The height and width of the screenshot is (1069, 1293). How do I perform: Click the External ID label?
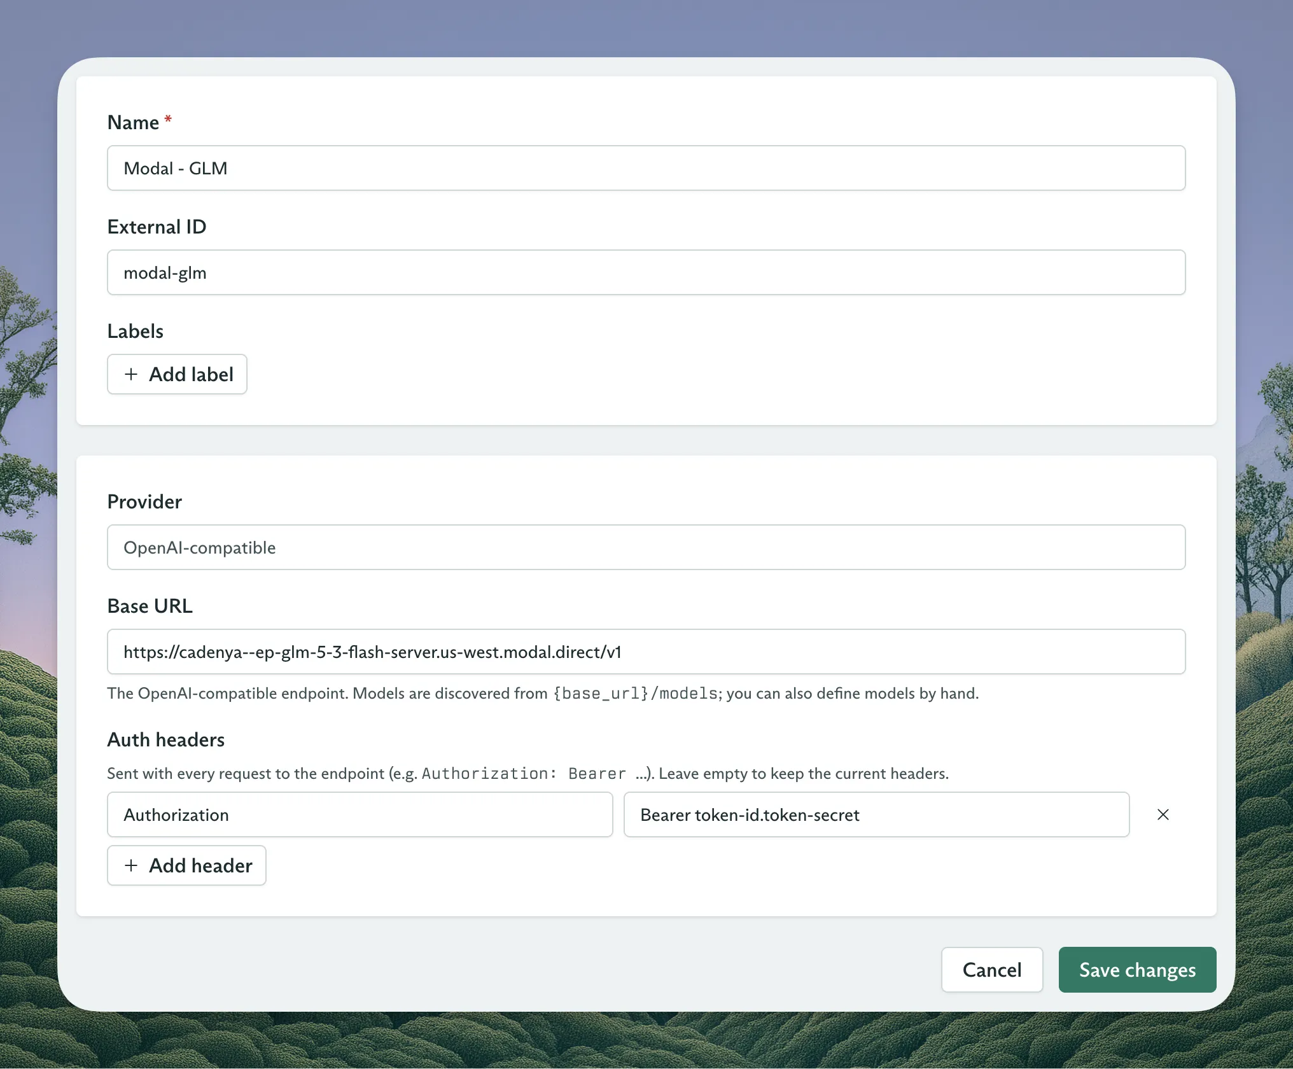click(x=157, y=227)
